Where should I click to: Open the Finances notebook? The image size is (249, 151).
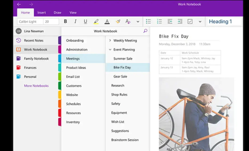pos(36,68)
